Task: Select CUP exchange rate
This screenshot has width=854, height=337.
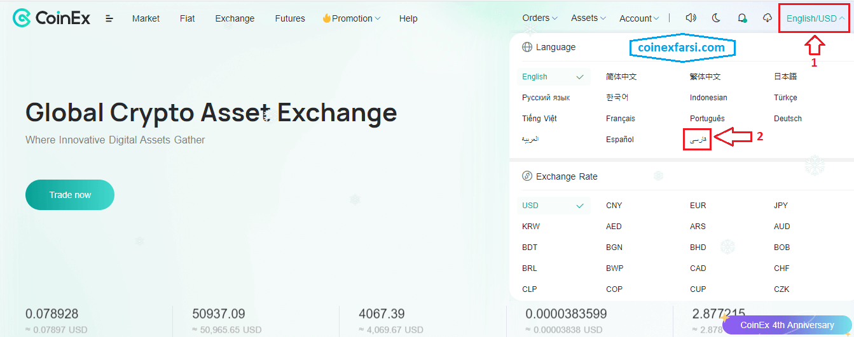Action: 698,289
